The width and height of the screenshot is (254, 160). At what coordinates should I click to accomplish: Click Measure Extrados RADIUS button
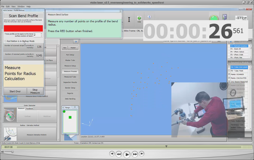[x=37, y=135]
